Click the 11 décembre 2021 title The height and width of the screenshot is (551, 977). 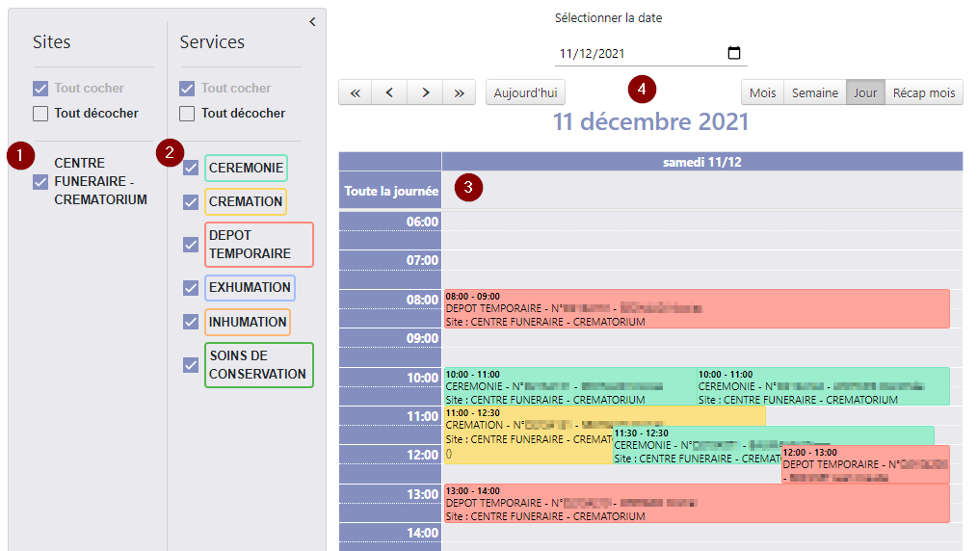651,121
